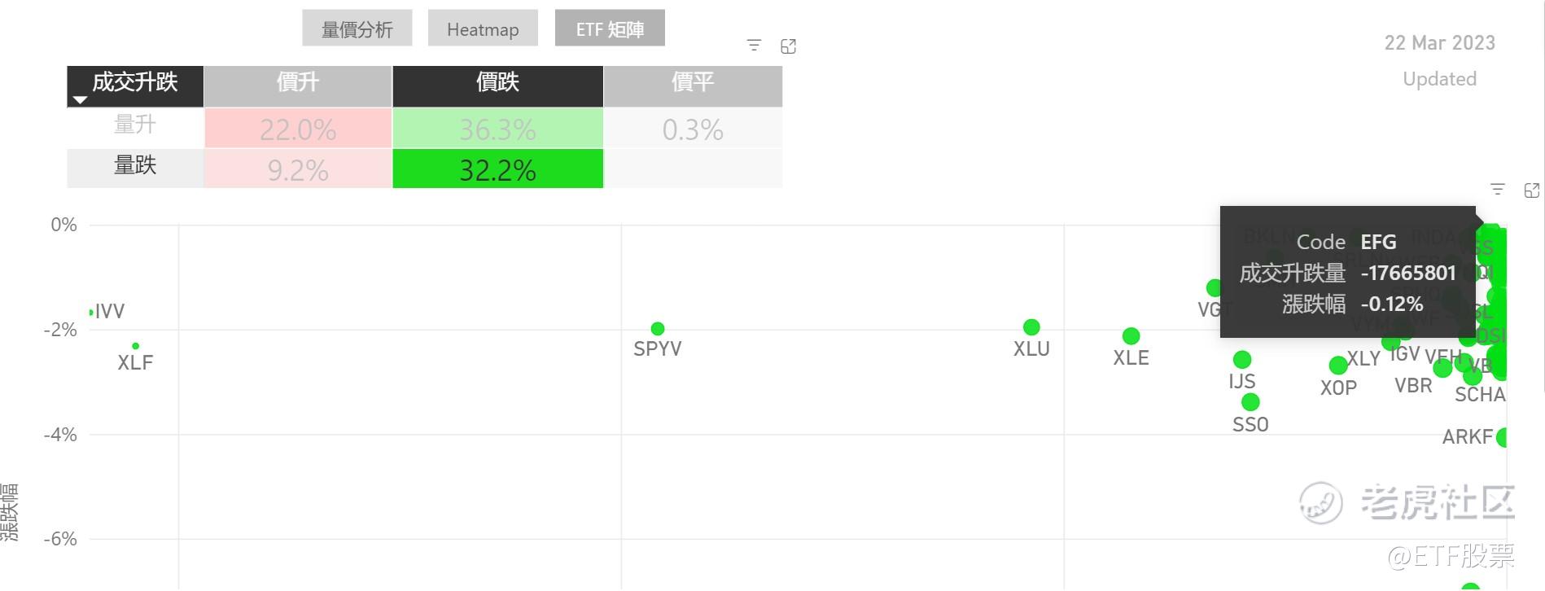Viewport: 1545px width, 591px height.
Task: Select the XLU bubble on the chart
Action: 1031,327
